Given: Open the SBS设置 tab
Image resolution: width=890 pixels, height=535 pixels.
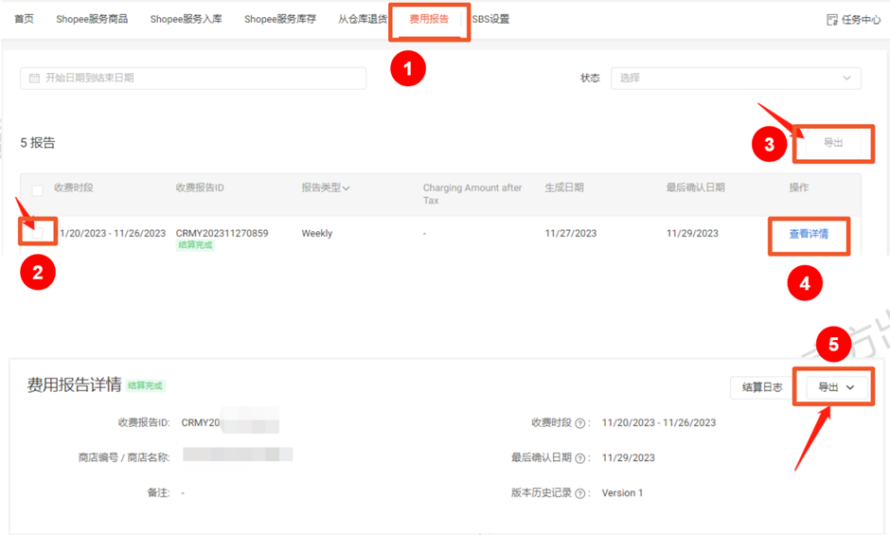Looking at the screenshot, I should point(491,19).
